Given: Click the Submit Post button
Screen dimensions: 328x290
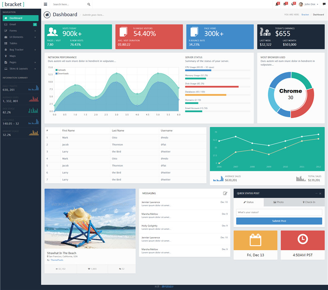Looking at the screenshot, I should click(x=279, y=221).
